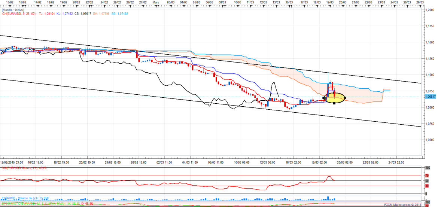Viewport: 438px width, 207px height.
Task: Click the SA: 1,07798 value
Action: pos(102,13)
